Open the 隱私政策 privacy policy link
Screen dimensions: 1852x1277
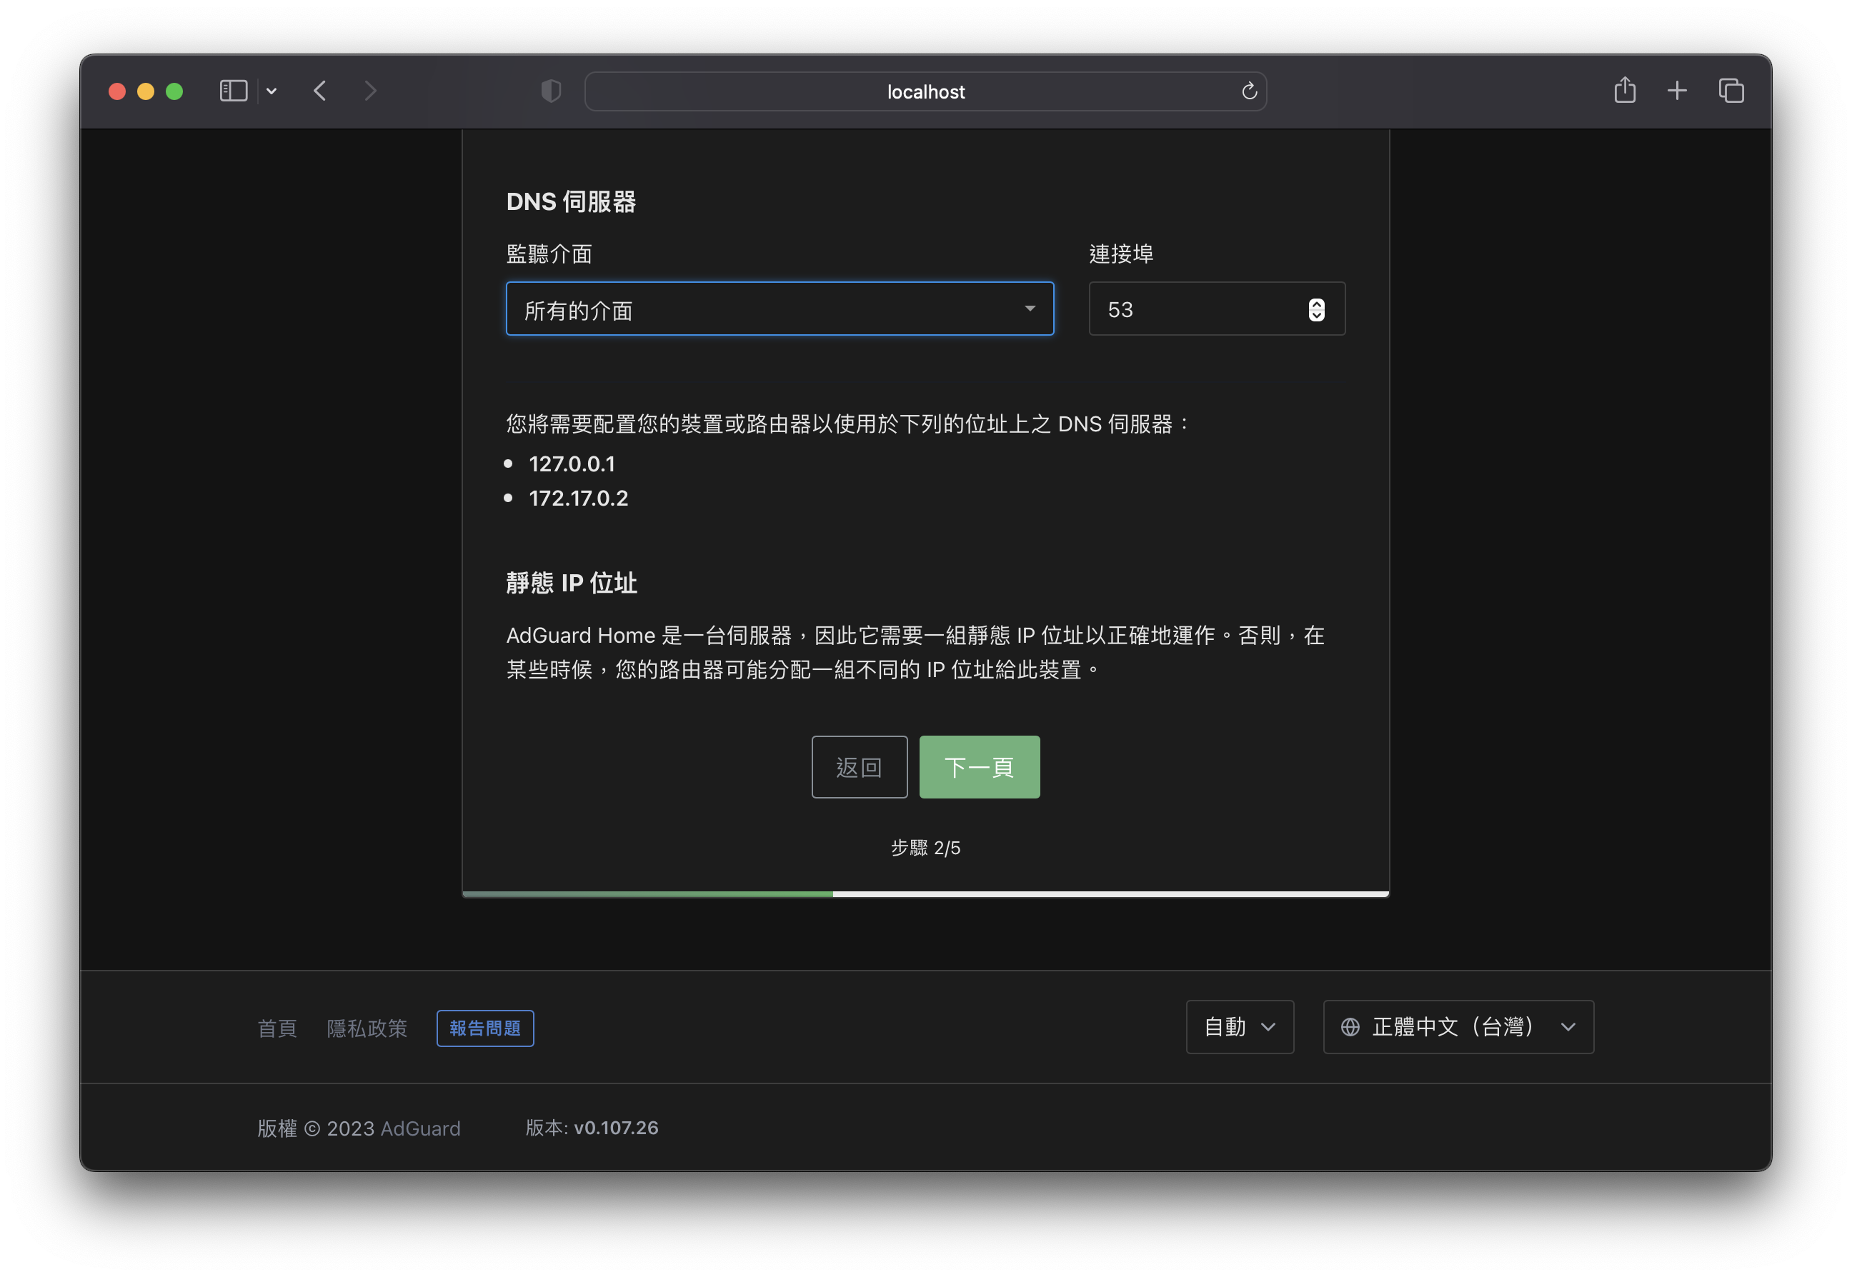[367, 1028]
